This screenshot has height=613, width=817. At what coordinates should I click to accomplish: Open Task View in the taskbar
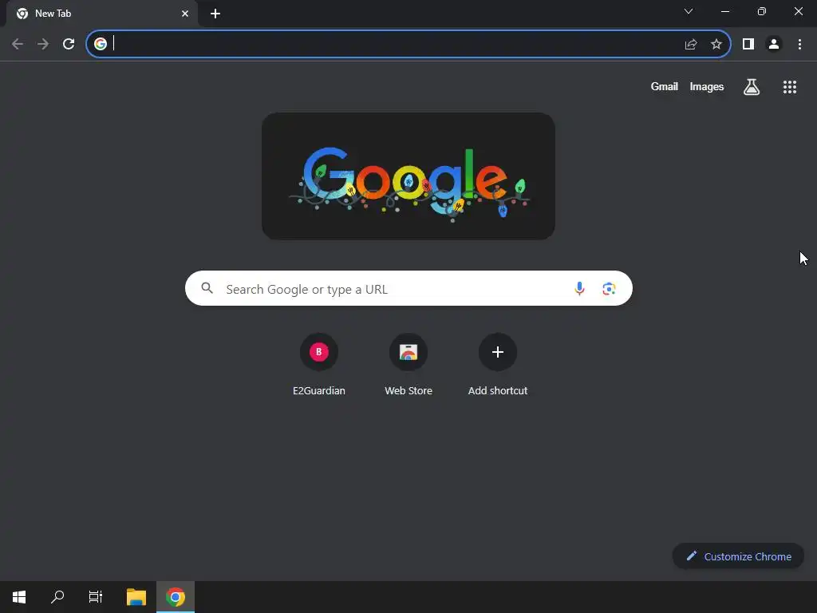(x=96, y=597)
